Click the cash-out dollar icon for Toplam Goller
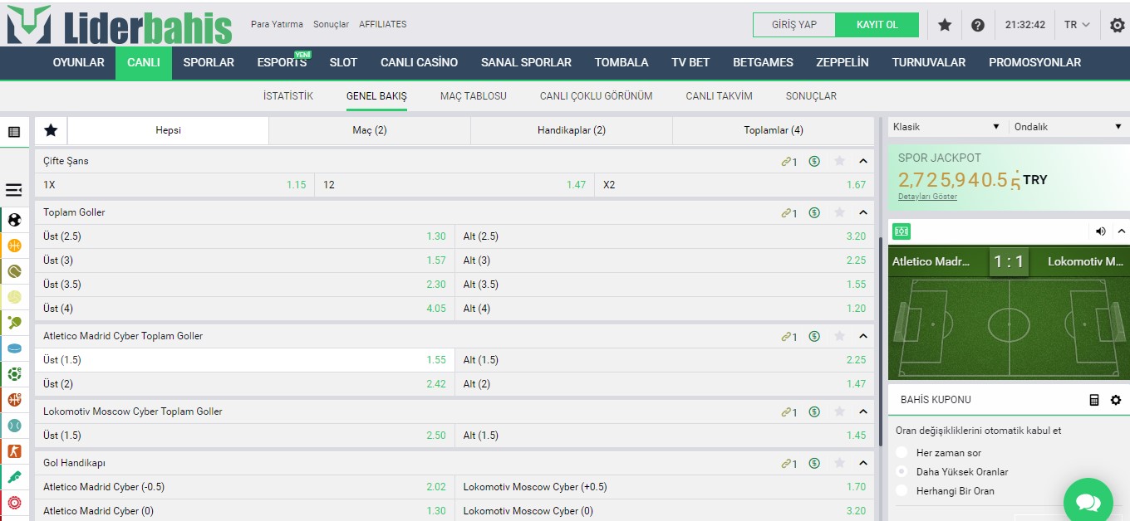The width and height of the screenshot is (1130, 521). (x=814, y=213)
